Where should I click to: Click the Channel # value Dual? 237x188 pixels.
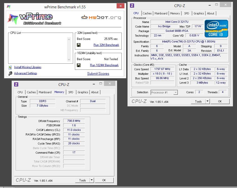click(x=93, y=101)
